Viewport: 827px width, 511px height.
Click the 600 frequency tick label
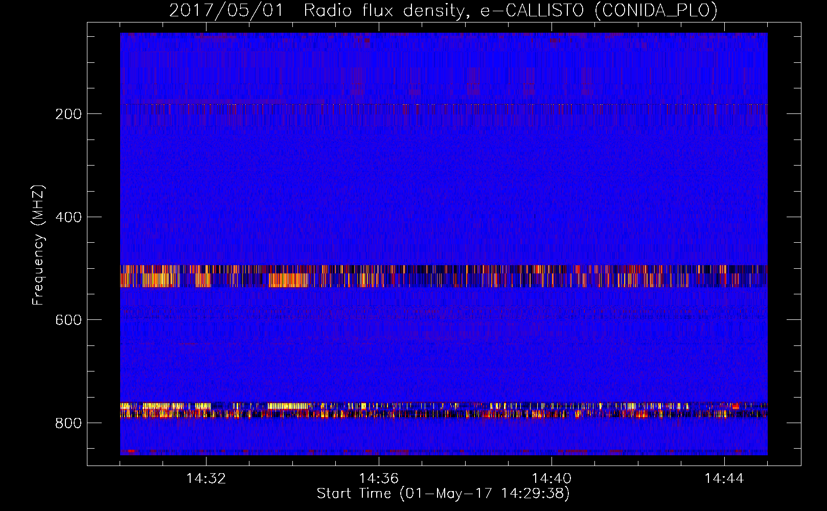(x=68, y=320)
